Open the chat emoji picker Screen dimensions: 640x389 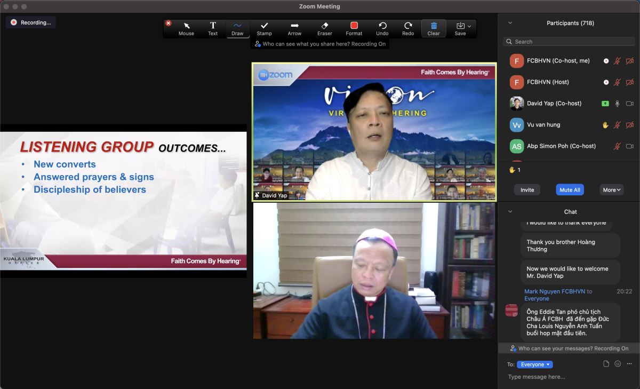pyautogui.click(x=618, y=364)
